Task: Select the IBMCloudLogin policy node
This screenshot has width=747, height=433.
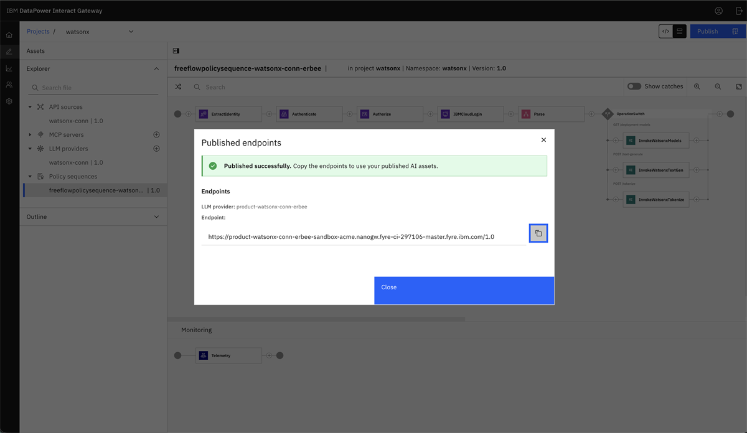Action: 470,114
